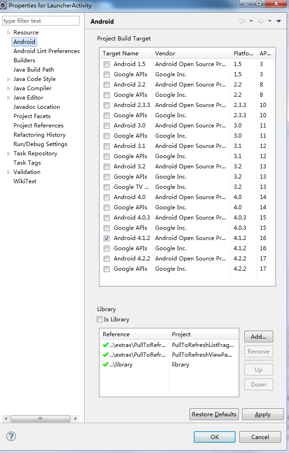Select Android Lint Preferences page
Screen dimensions: 289x453
coord(46,51)
